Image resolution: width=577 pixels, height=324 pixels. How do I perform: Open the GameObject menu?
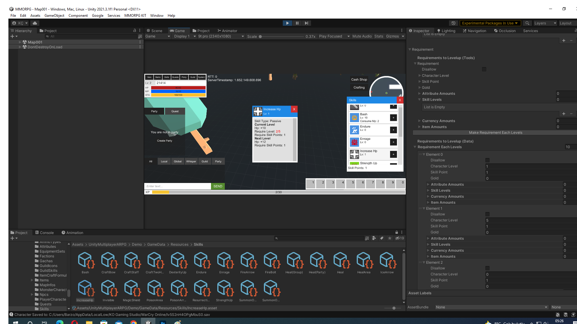pos(54,16)
